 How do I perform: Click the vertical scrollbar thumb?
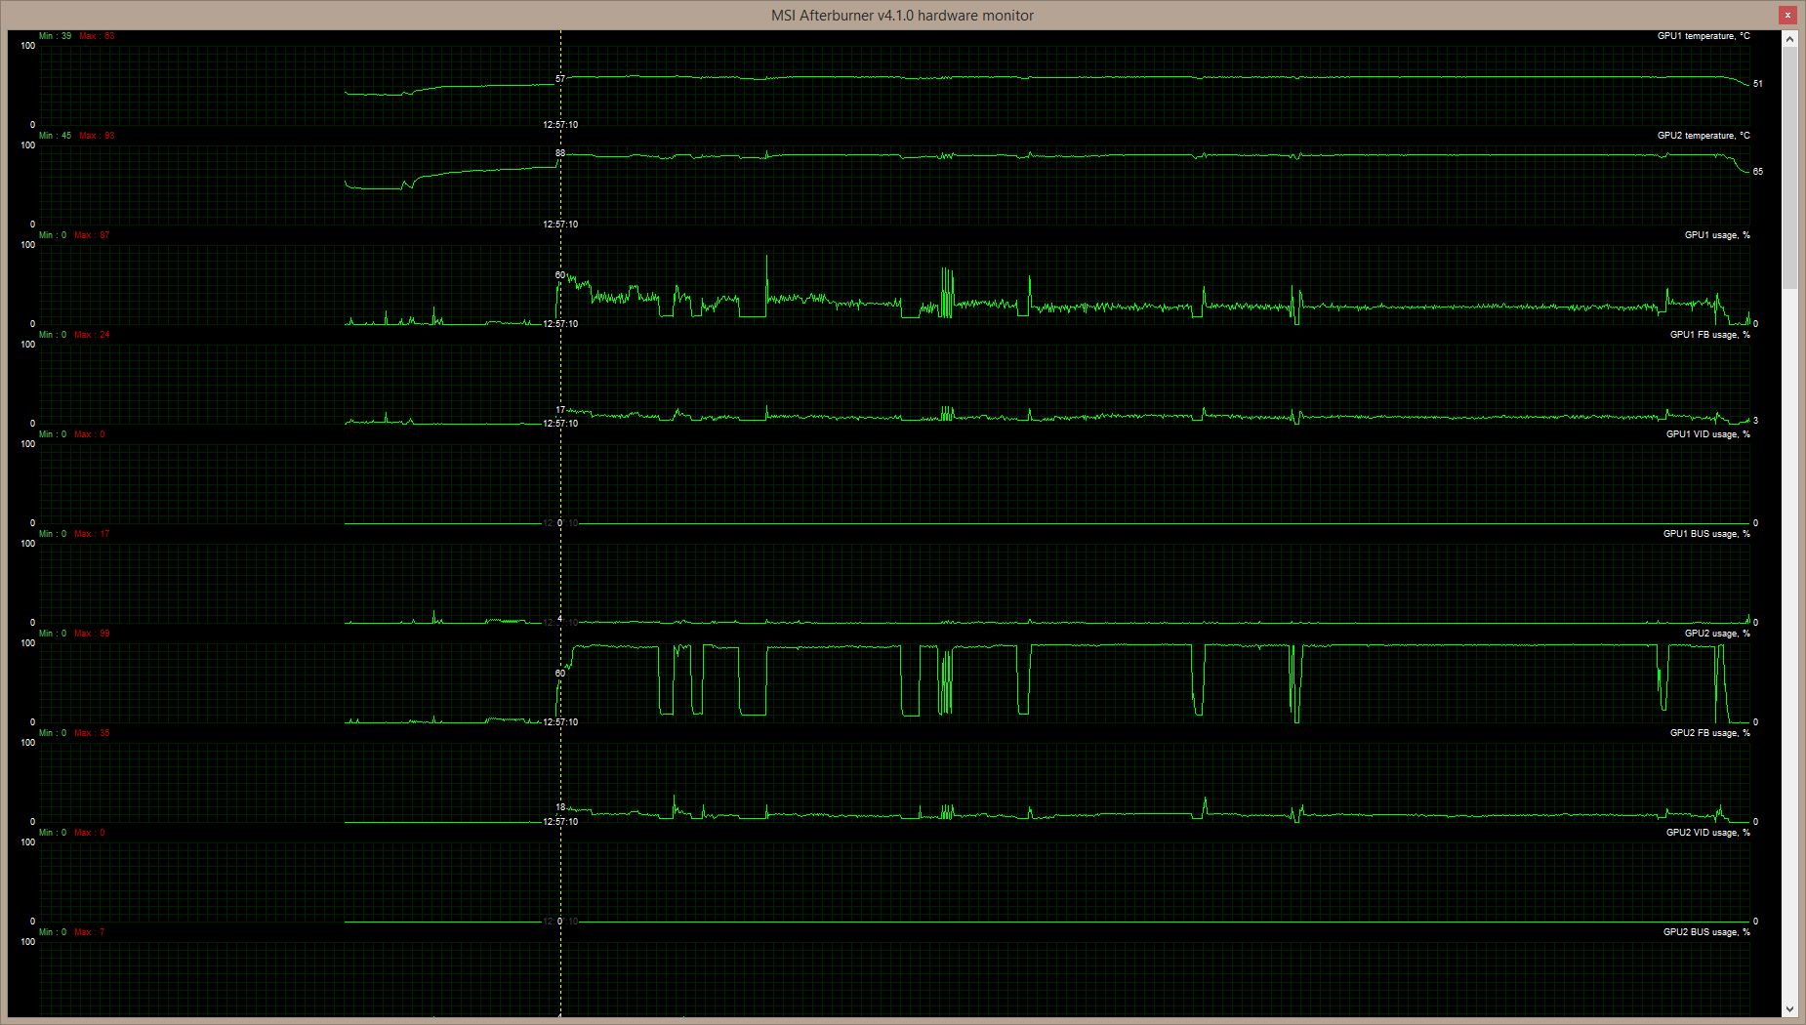(1789, 168)
